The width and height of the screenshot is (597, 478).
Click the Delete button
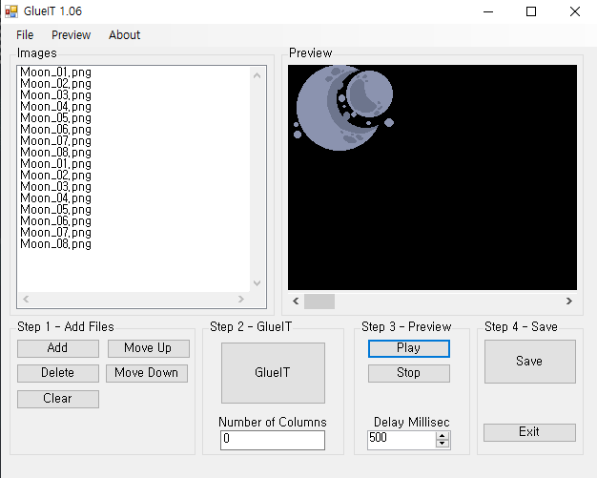(x=58, y=373)
